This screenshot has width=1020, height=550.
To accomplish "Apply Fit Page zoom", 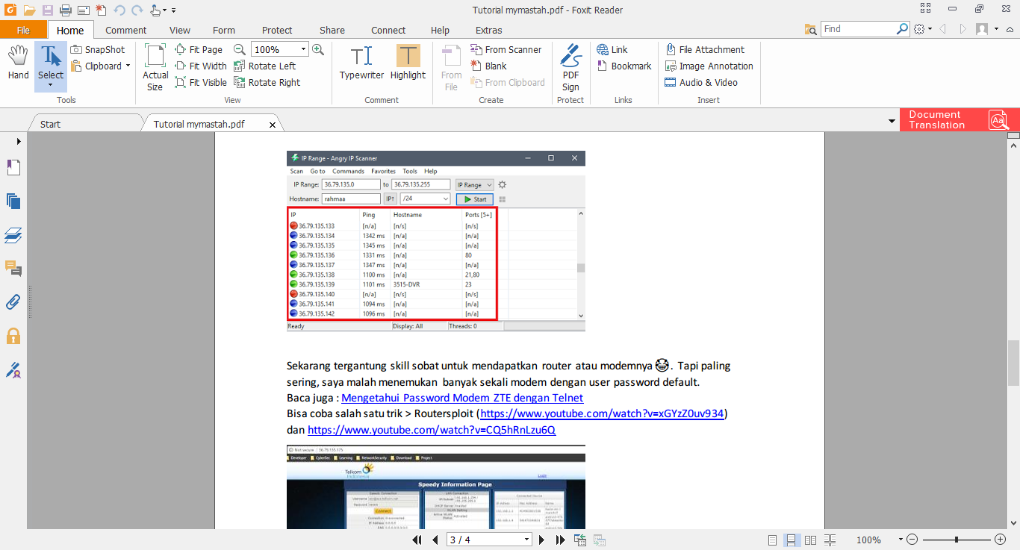I will tap(199, 49).
